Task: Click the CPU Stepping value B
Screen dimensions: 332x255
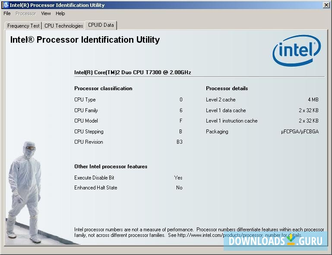Action: 180,132
